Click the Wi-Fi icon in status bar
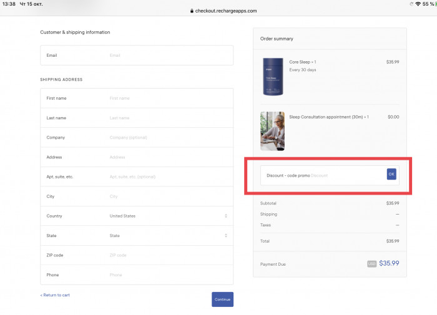437x315 pixels. pos(418,4)
